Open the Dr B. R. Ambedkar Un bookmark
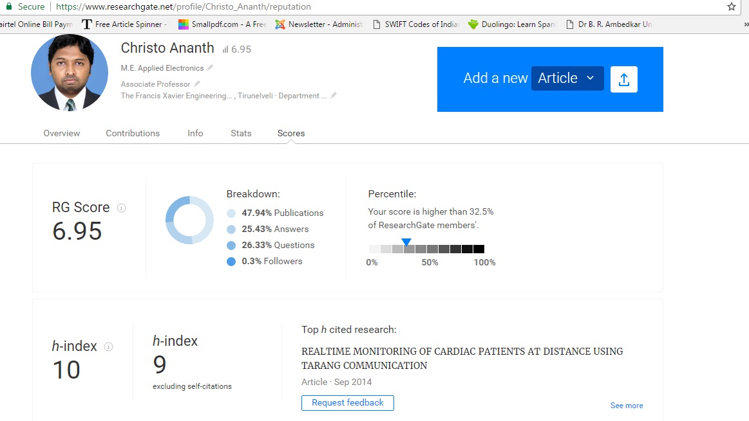The width and height of the screenshot is (749, 421). (609, 24)
